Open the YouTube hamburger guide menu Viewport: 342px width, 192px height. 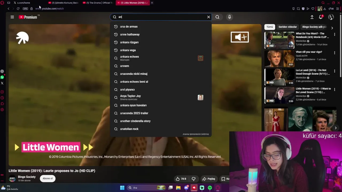click(x=12, y=17)
